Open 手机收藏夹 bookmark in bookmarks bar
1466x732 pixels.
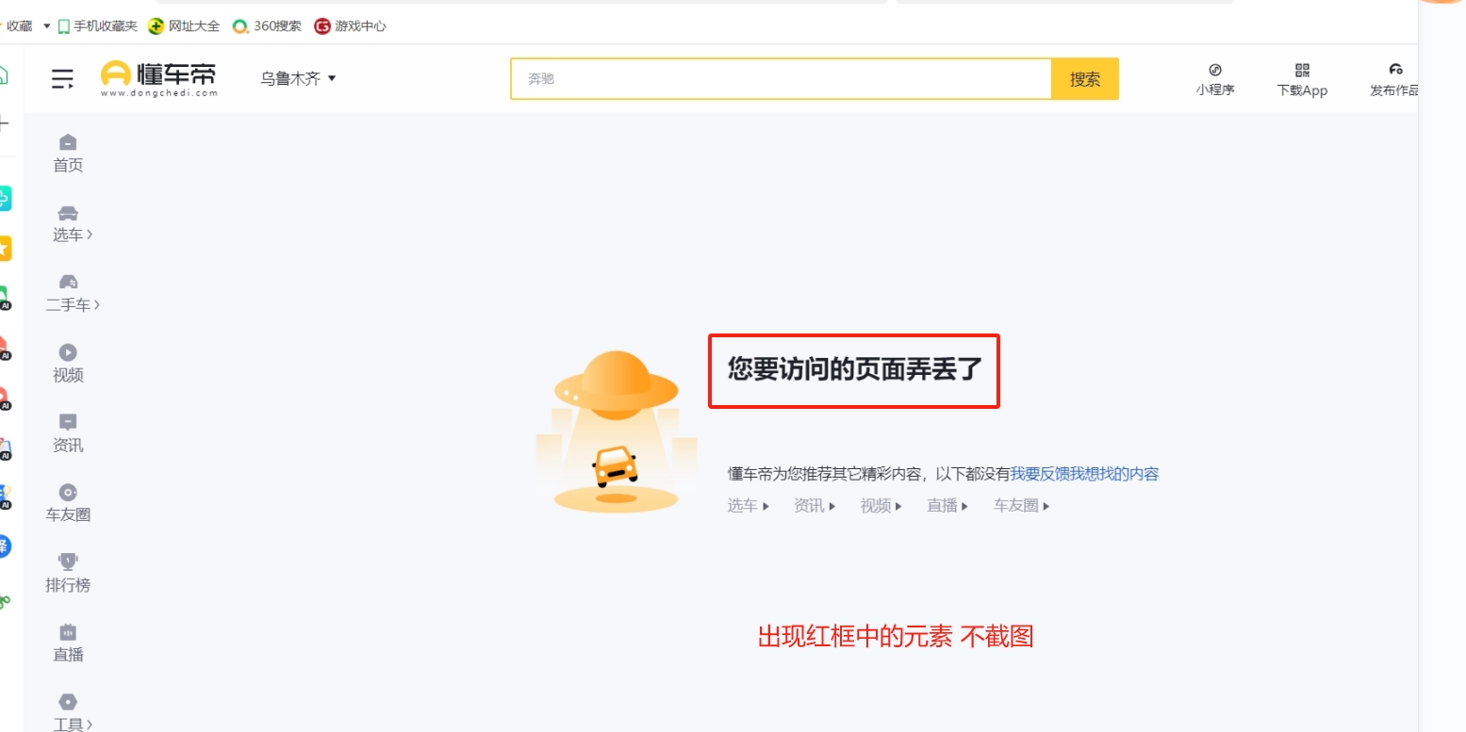point(97,26)
